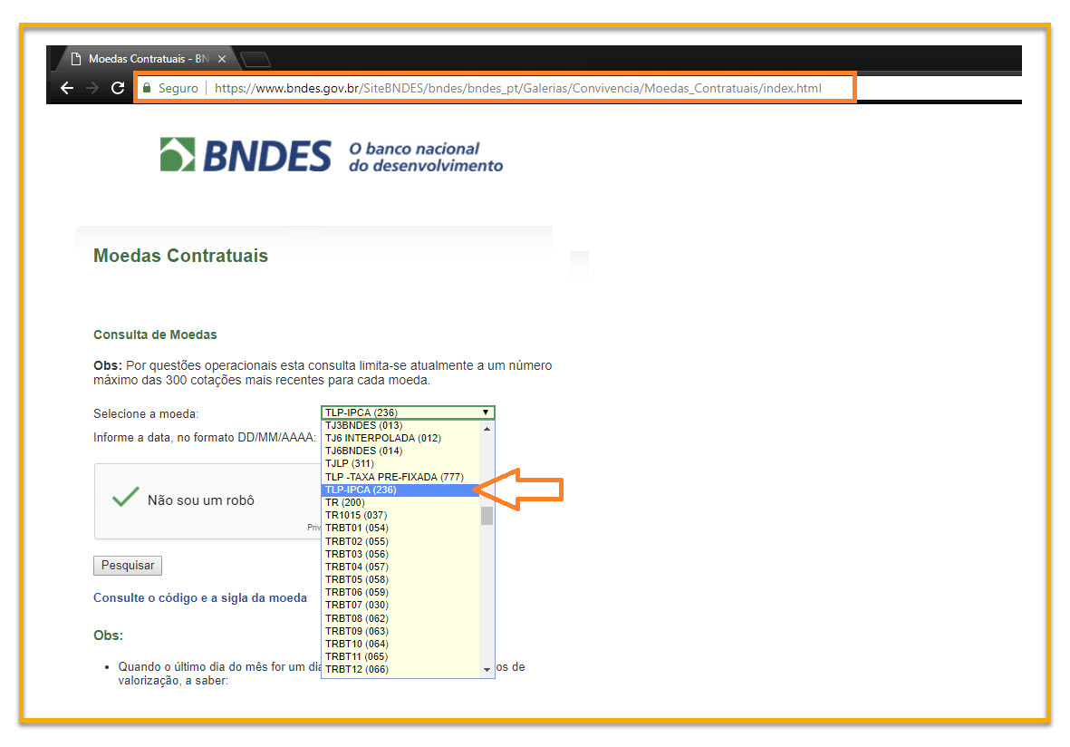Click the Seguro label in address bar
The height and width of the screenshot is (747, 1070).
tap(178, 88)
